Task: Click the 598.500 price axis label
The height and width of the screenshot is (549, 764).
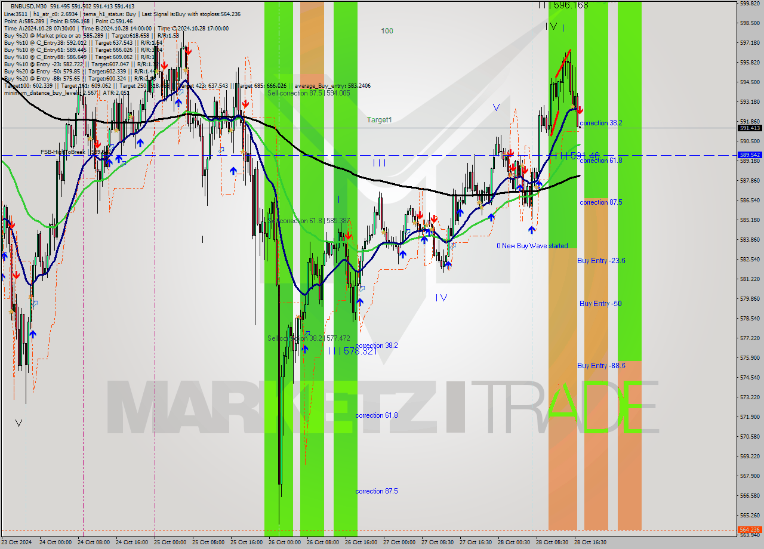Action: 750,23
